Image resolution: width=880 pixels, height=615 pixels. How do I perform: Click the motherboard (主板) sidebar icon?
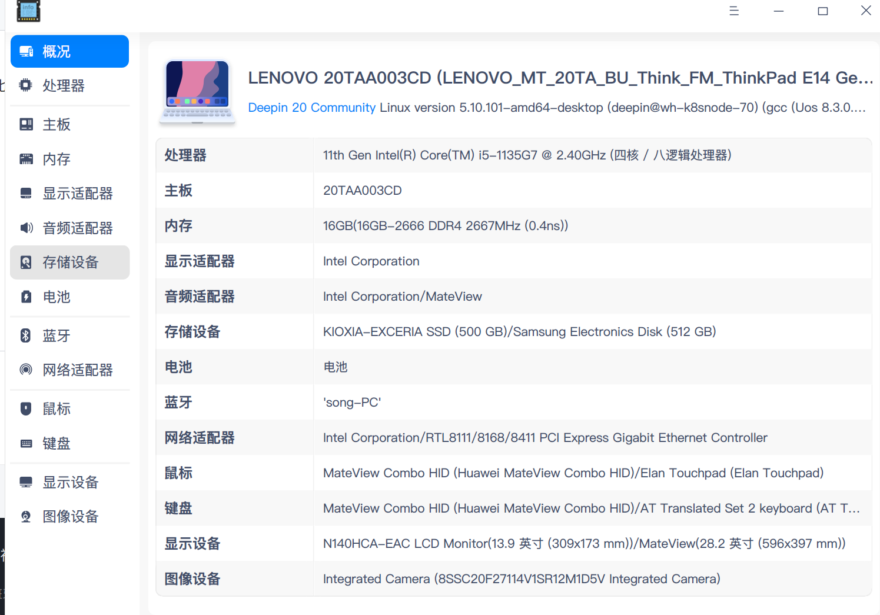tap(26, 124)
